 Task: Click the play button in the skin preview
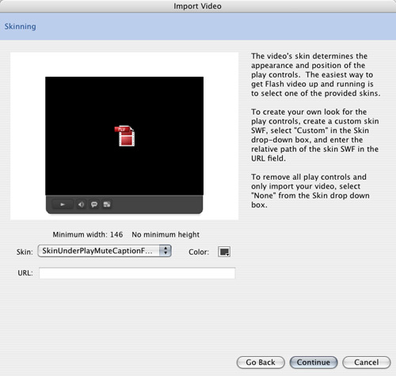coord(63,204)
